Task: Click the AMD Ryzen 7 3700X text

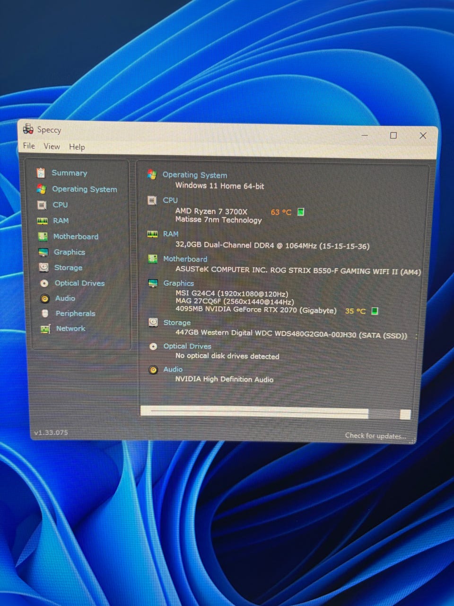Action: pos(211,211)
